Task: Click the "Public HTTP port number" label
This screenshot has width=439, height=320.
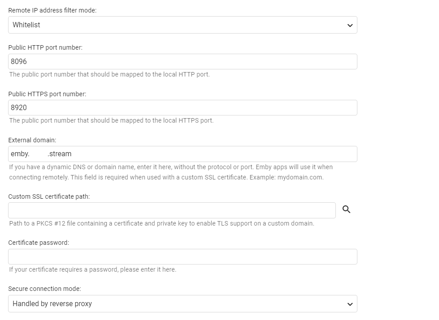Action: pos(45,47)
